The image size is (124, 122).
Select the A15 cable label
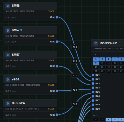(75, 104)
